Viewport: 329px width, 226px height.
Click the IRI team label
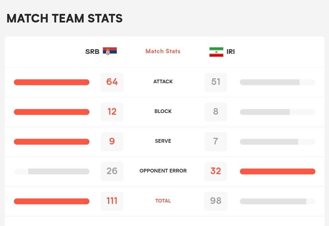(x=231, y=52)
